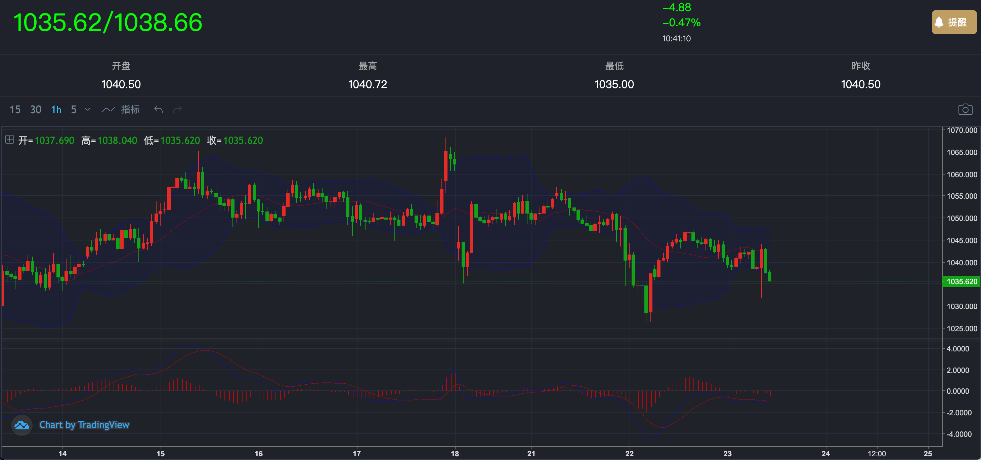Viewport: 981px width, 460px height.
Task: Click the 12:00 time axis marker
Action: point(877,454)
